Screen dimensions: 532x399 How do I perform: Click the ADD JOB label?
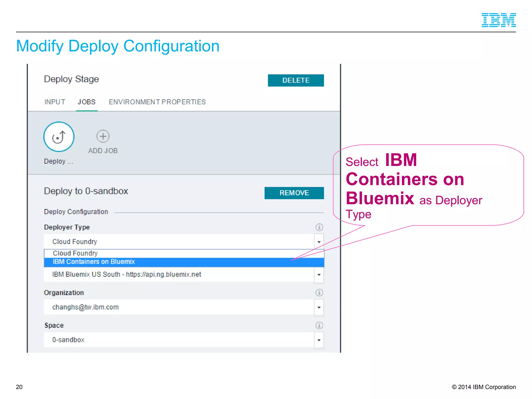(103, 151)
